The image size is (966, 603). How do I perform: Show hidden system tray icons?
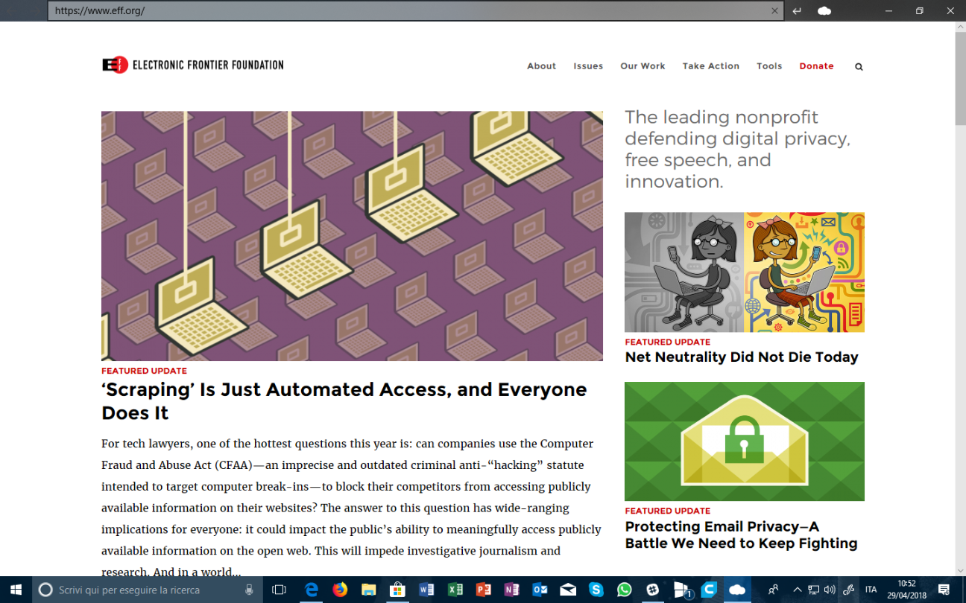click(797, 590)
